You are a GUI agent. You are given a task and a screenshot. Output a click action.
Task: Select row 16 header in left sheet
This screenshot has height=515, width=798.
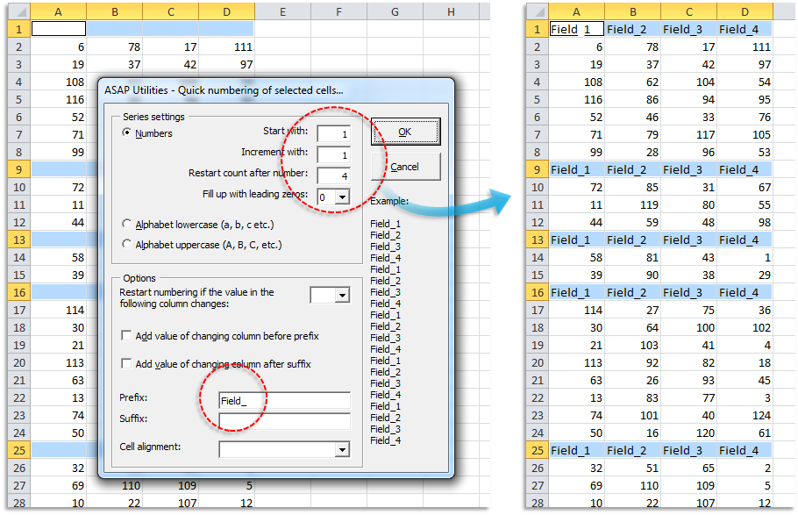pyautogui.click(x=18, y=292)
